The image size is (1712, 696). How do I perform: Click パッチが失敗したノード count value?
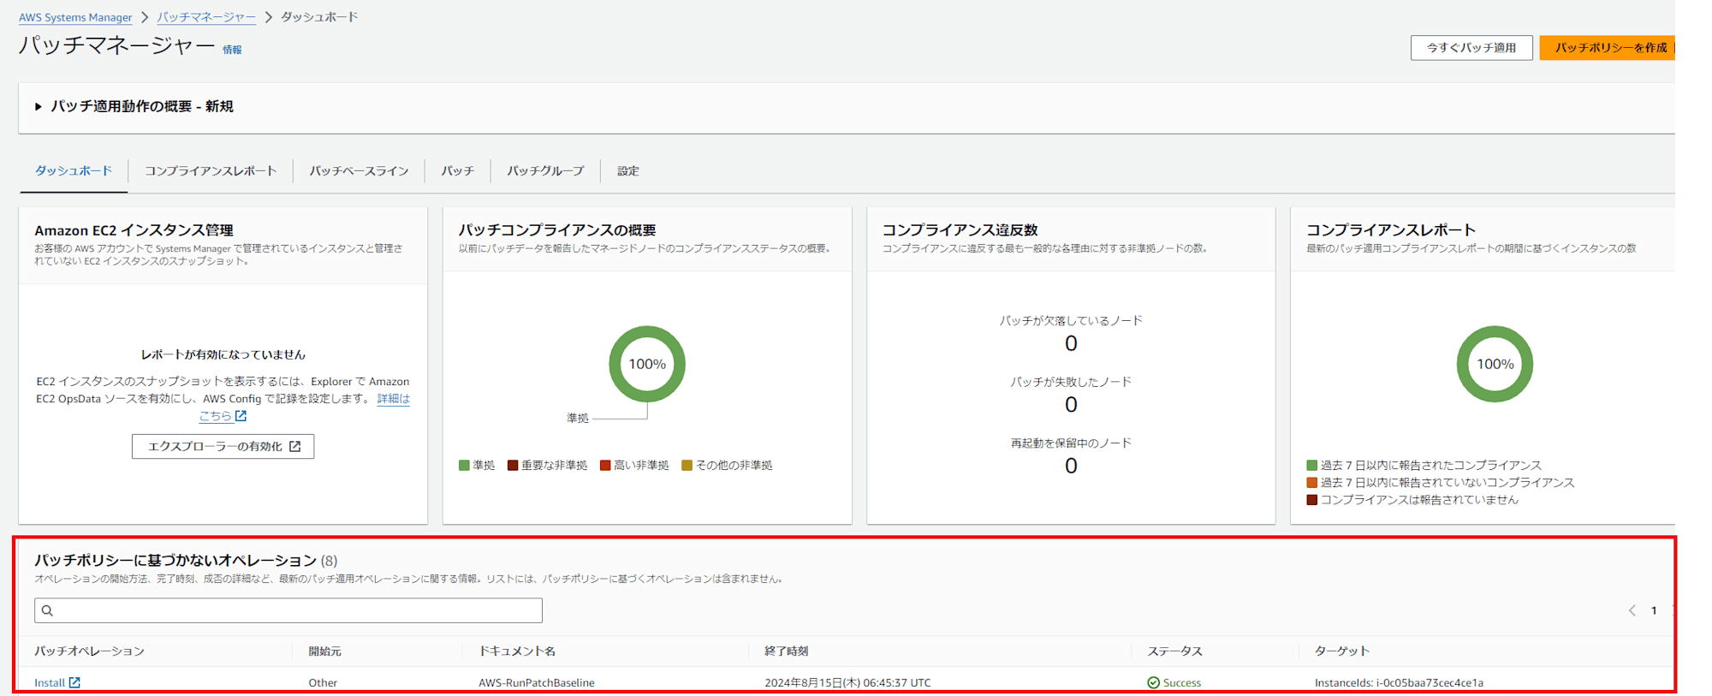click(1071, 404)
